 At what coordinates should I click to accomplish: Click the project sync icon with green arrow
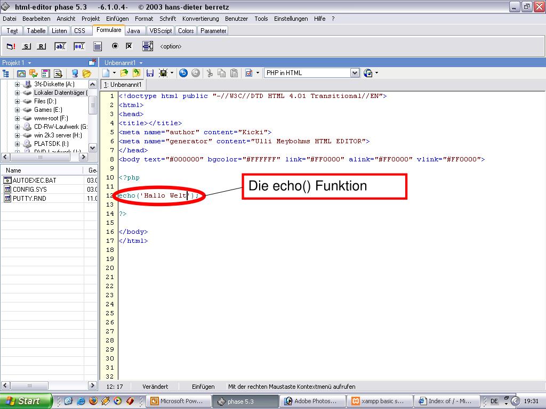pos(34,73)
